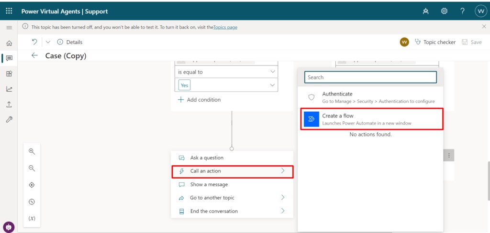Click Add condition
This screenshot has height=233, width=490.
tap(199, 100)
